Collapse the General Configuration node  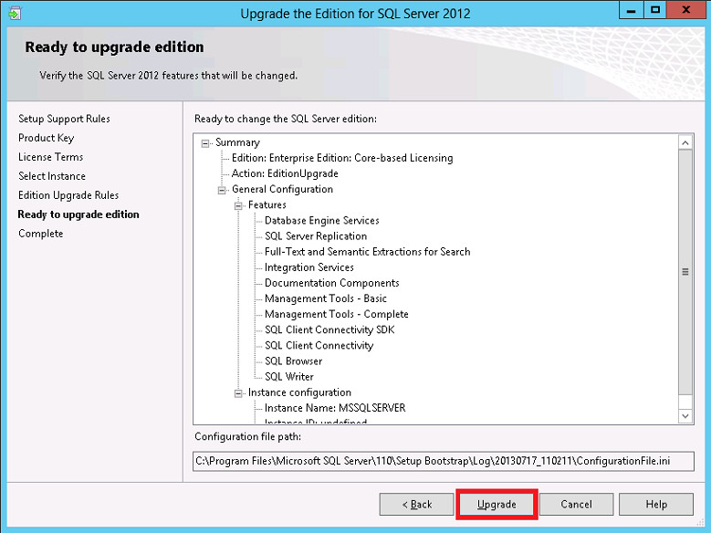(x=222, y=190)
